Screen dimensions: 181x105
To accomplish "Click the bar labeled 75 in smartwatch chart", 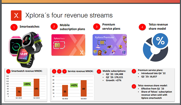I will 19,92.
